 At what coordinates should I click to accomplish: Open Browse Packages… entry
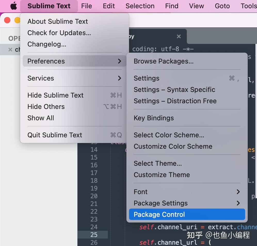click(163, 61)
